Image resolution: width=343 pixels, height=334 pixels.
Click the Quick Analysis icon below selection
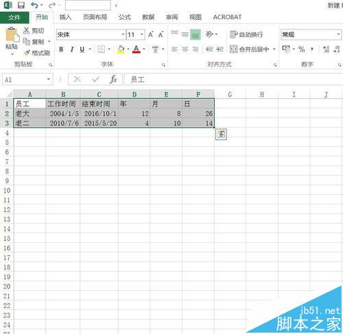pyautogui.click(x=221, y=134)
